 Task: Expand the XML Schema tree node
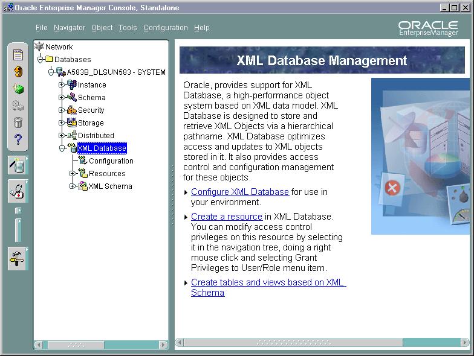click(73, 186)
